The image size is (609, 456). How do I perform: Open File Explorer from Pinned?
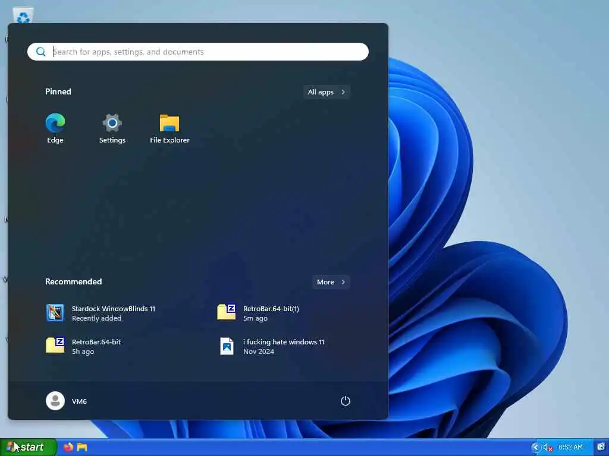click(x=169, y=129)
